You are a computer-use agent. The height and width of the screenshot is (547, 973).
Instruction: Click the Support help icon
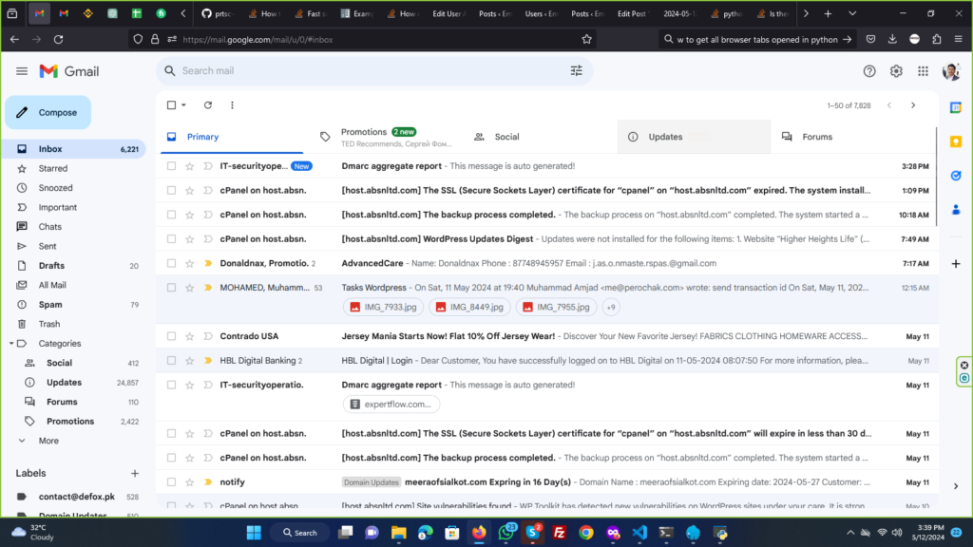click(x=869, y=71)
